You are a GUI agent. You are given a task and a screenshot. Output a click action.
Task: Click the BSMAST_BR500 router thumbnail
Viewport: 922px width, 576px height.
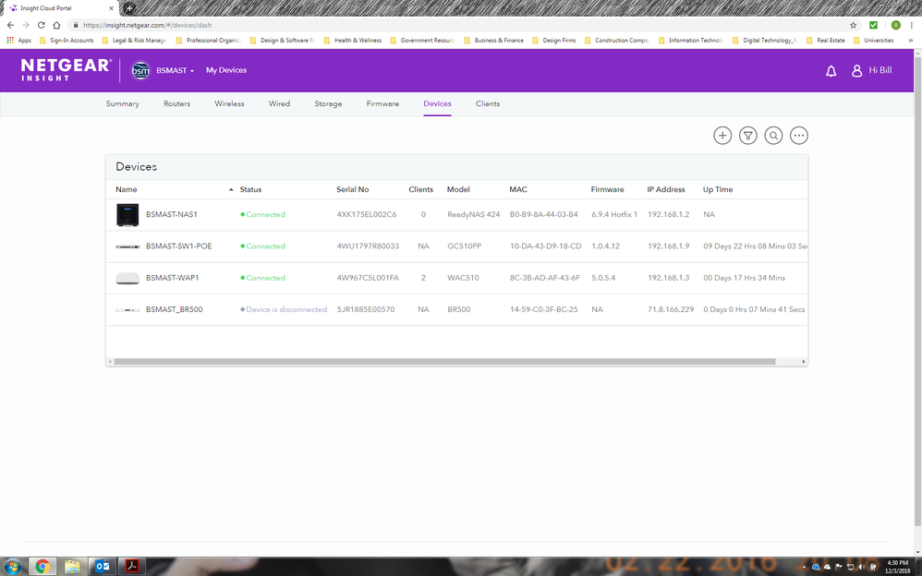127,310
